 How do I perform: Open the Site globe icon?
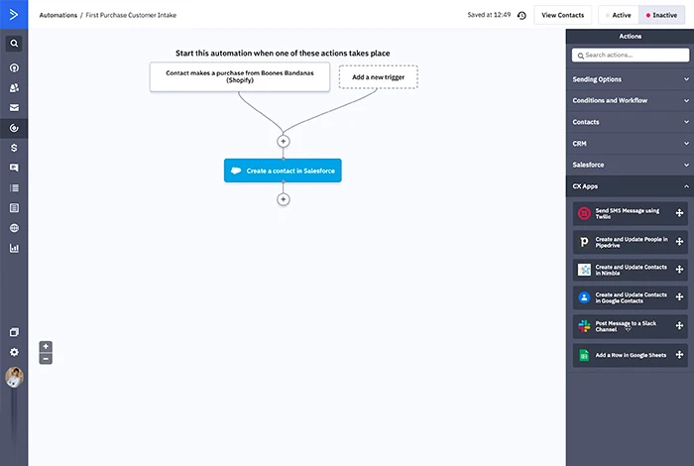[14, 228]
